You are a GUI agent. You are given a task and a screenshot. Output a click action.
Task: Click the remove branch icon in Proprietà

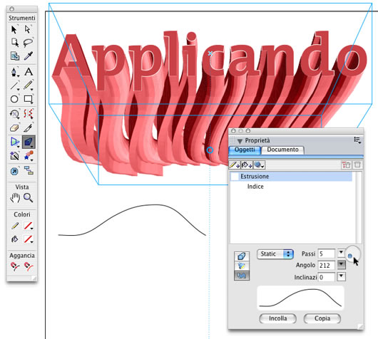click(347, 165)
